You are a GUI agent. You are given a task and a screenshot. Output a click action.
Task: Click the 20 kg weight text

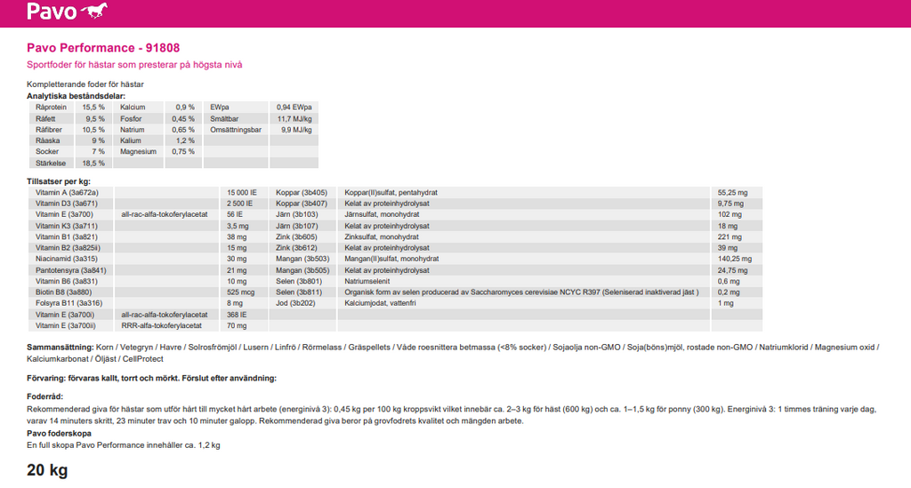47,470
